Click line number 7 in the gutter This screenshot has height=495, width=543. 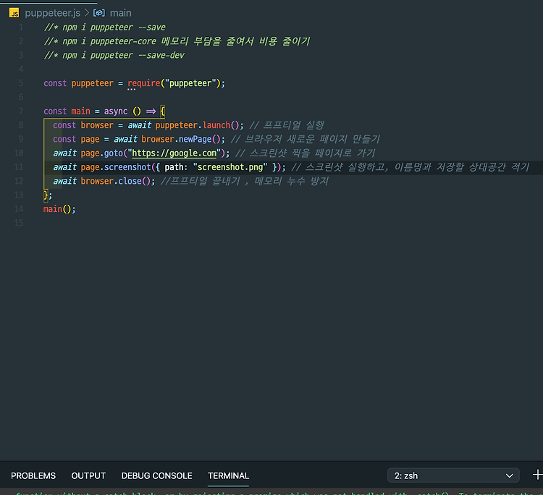(21, 111)
